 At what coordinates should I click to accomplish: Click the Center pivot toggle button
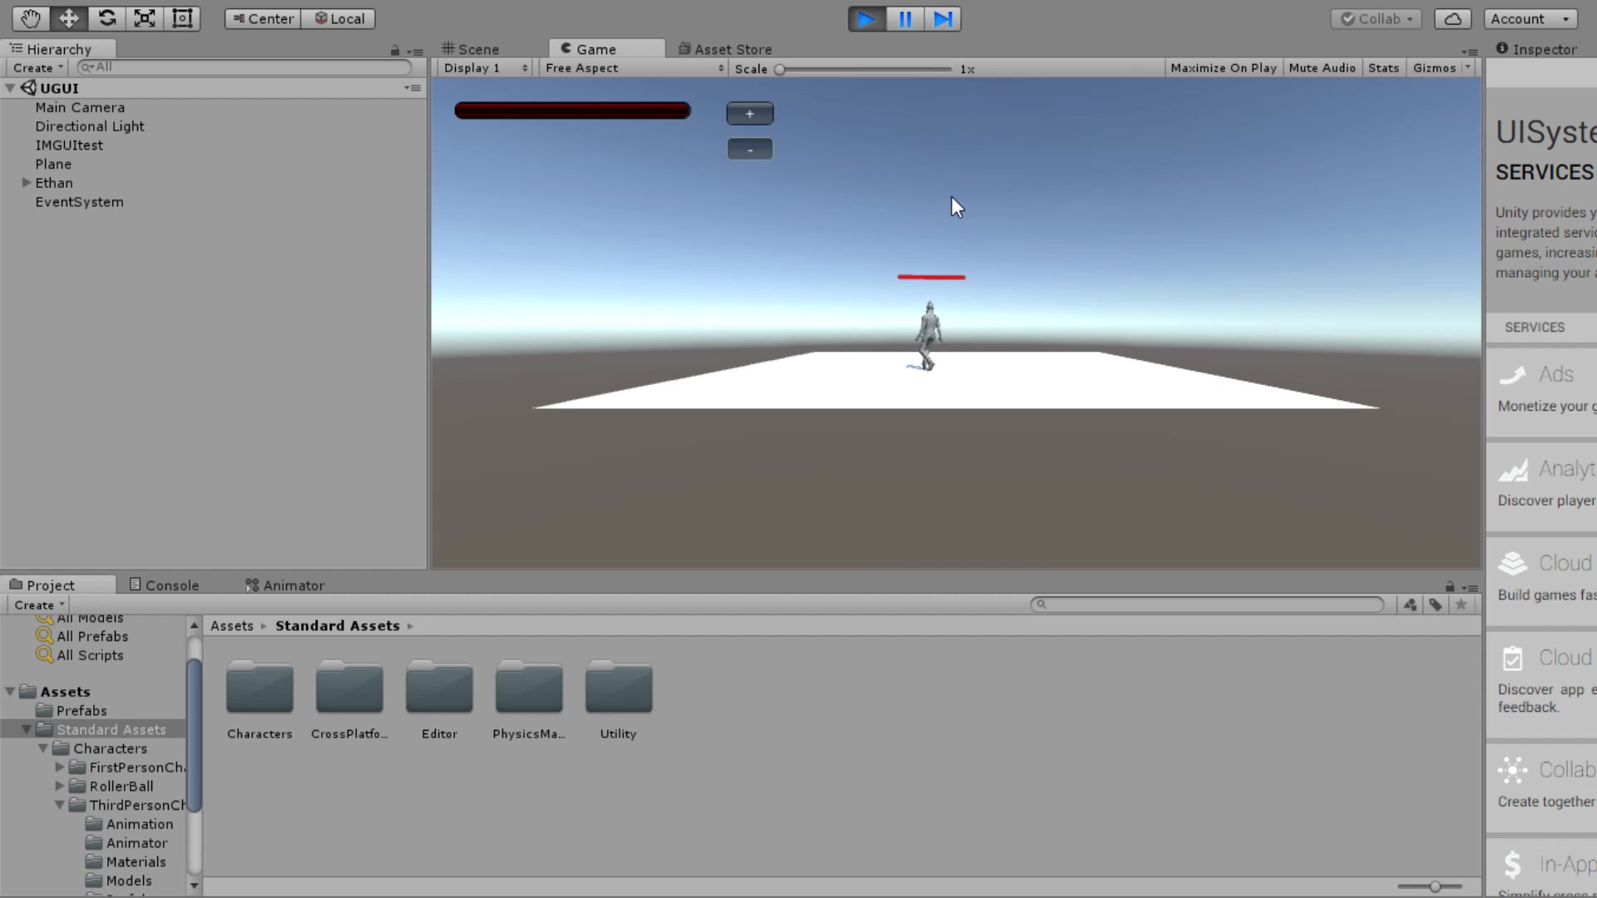pos(263,18)
